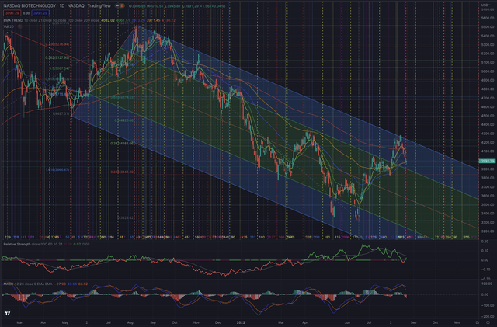
Task: Select the Vol 20 indicator legend
Action: point(9,26)
